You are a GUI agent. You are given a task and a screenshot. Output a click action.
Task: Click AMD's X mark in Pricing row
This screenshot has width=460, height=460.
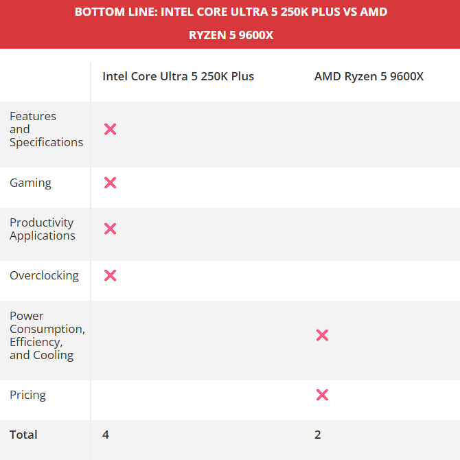tap(322, 395)
